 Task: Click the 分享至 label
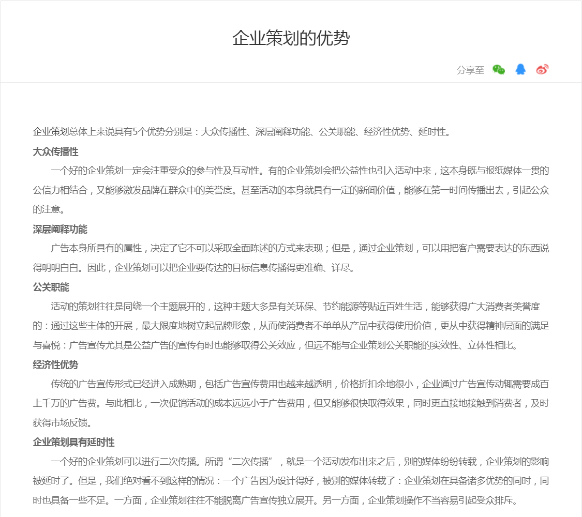(x=470, y=70)
